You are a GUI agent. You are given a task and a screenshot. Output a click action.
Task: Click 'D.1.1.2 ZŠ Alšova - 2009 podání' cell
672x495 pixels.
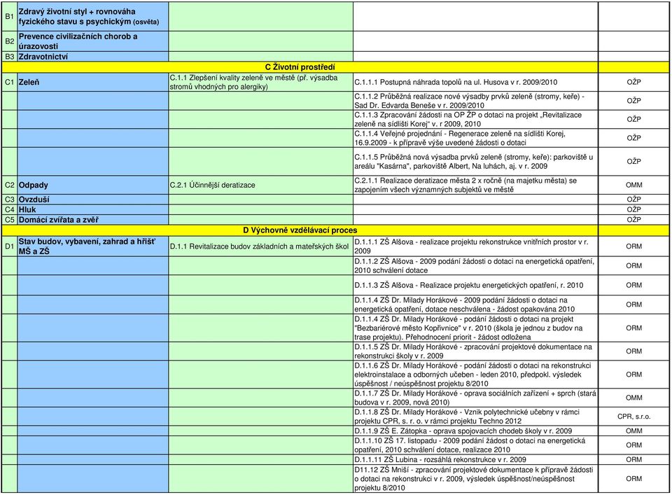(476, 266)
